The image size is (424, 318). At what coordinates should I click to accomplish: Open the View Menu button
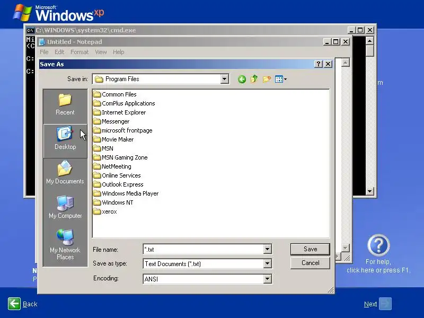281,79
